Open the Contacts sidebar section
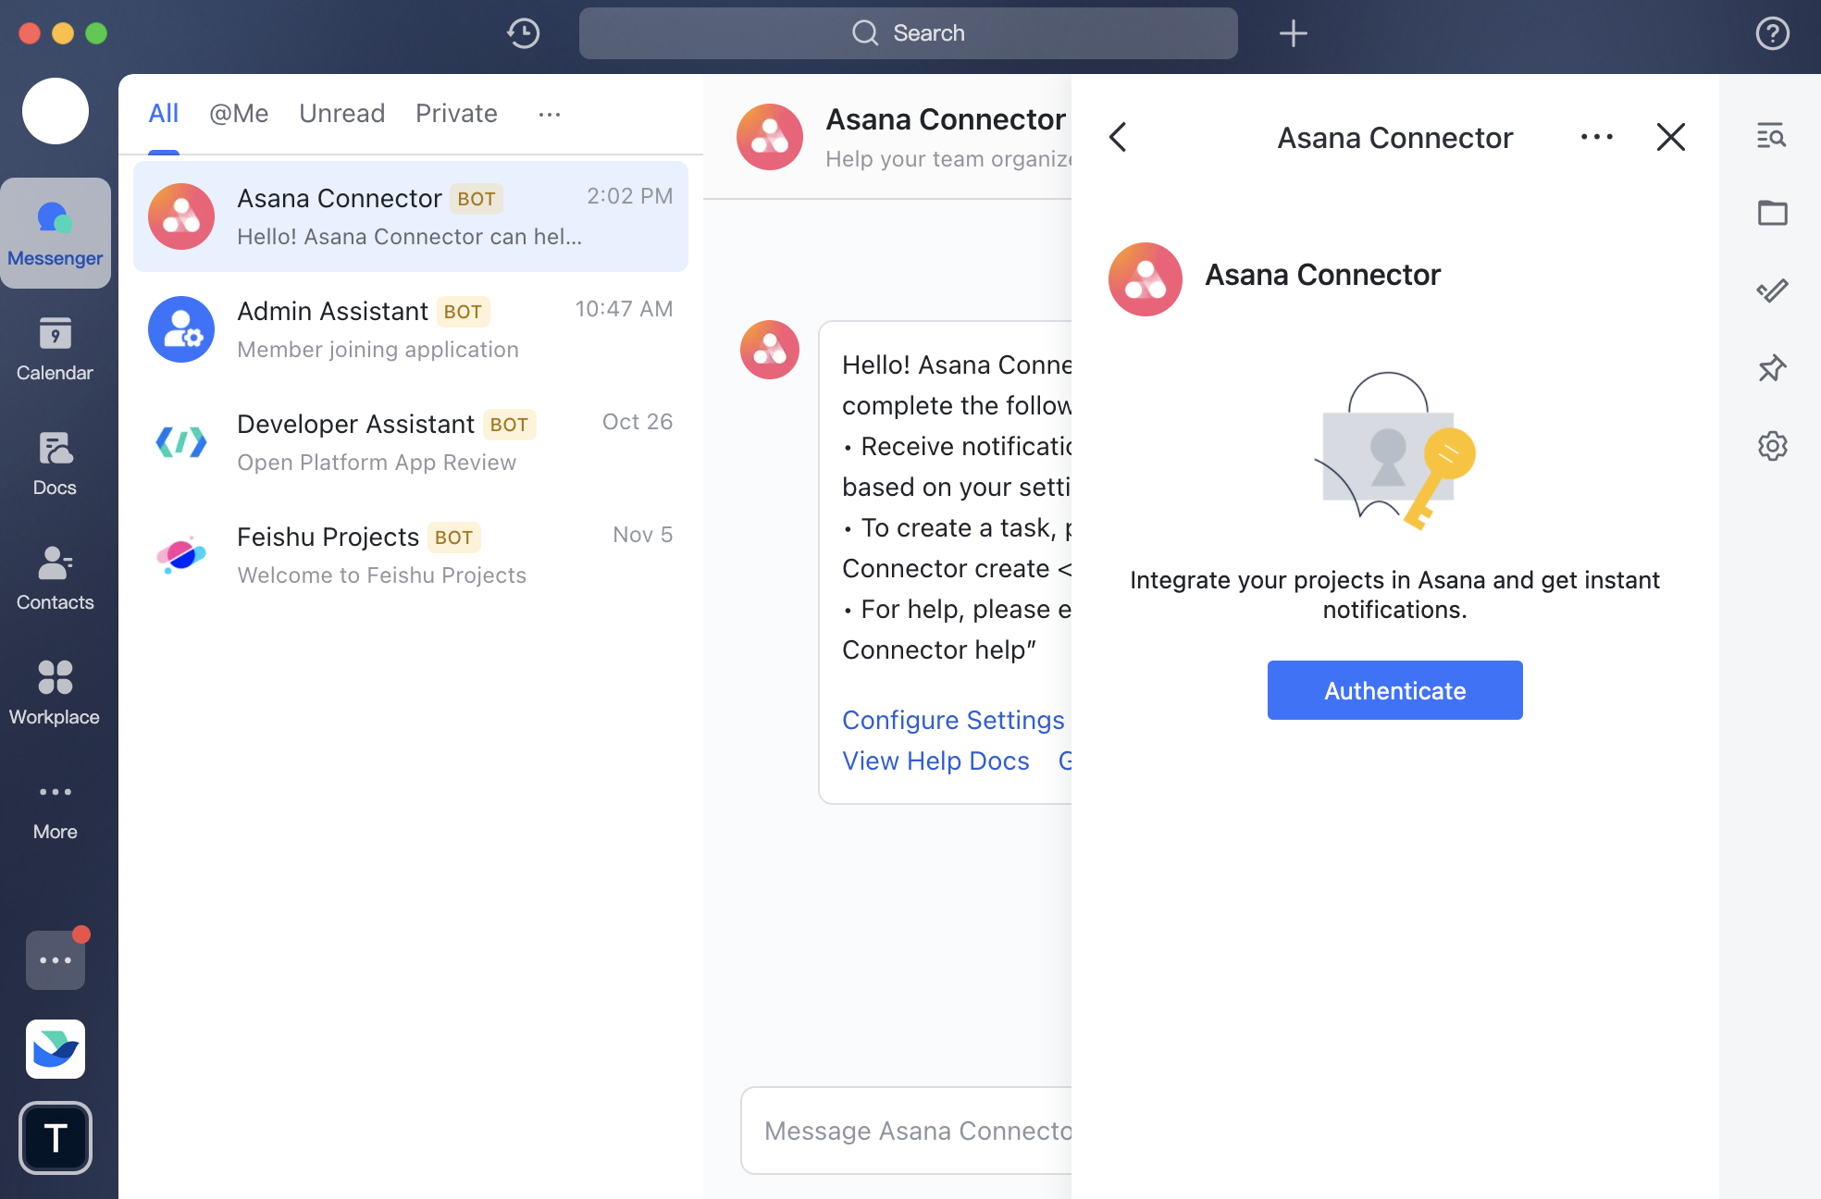The width and height of the screenshot is (1821, 1199). (x=56, y=578)
